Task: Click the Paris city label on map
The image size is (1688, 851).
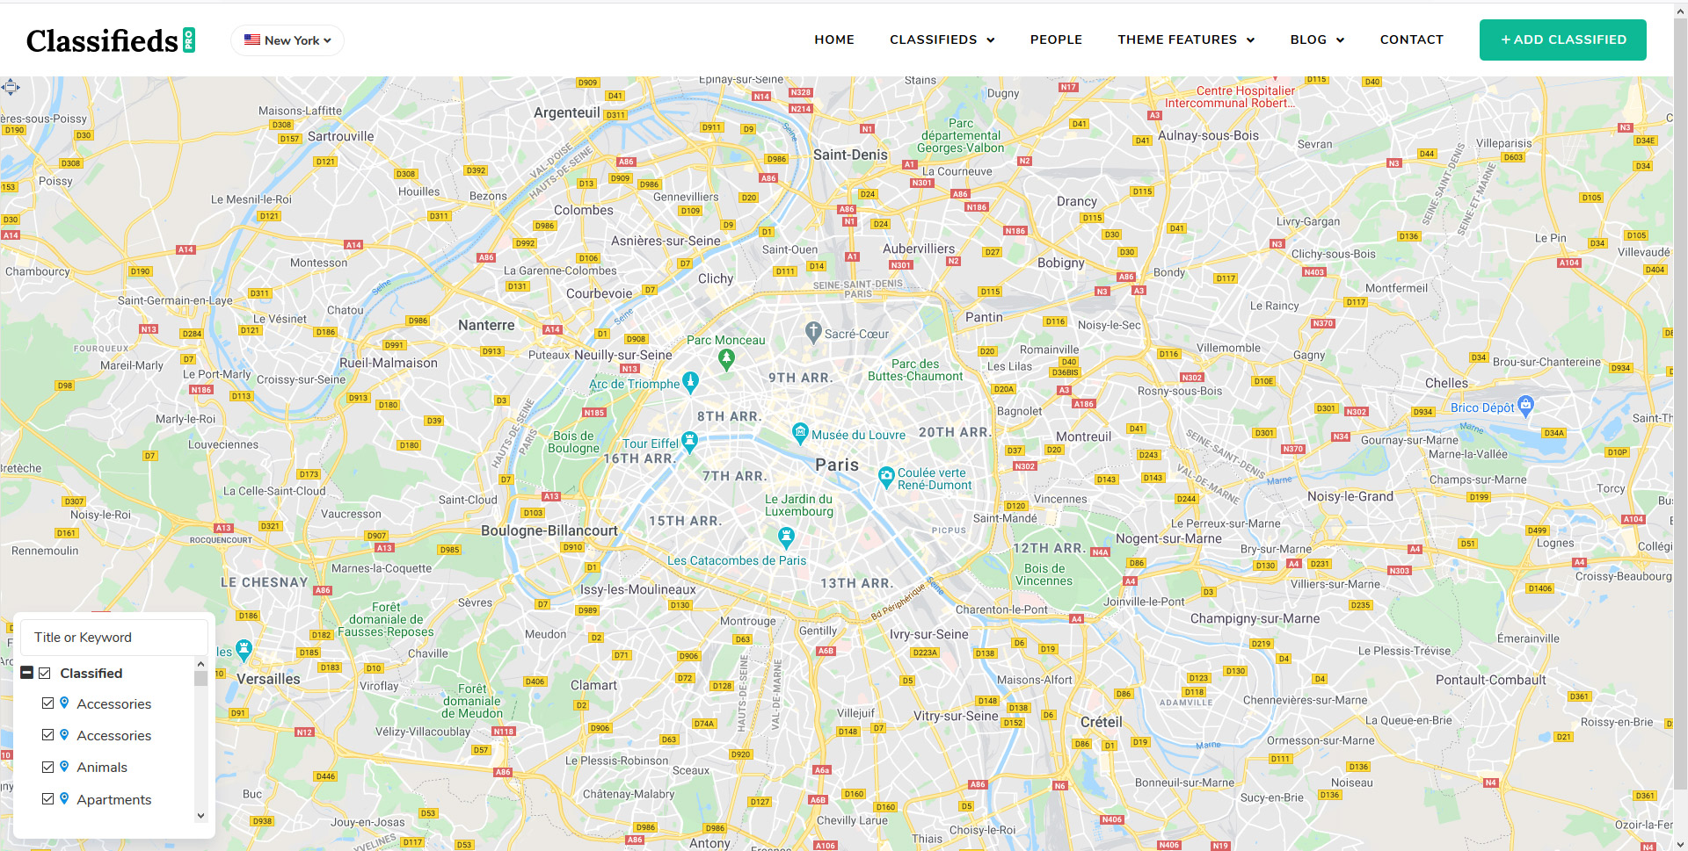Action: coord(837,465)
